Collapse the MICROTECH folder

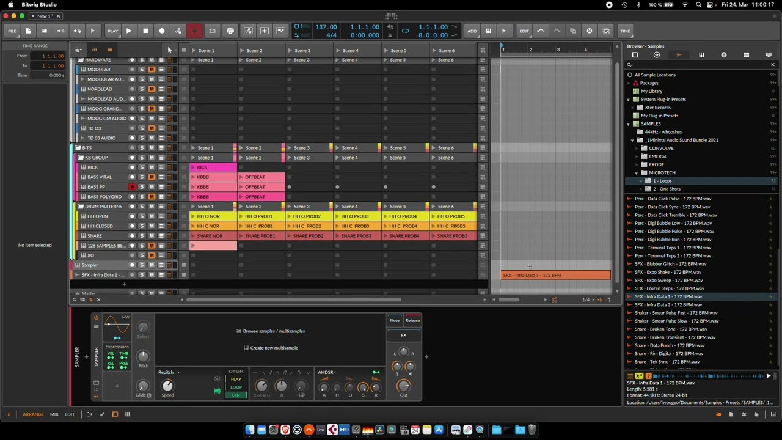tap(637, 173)
